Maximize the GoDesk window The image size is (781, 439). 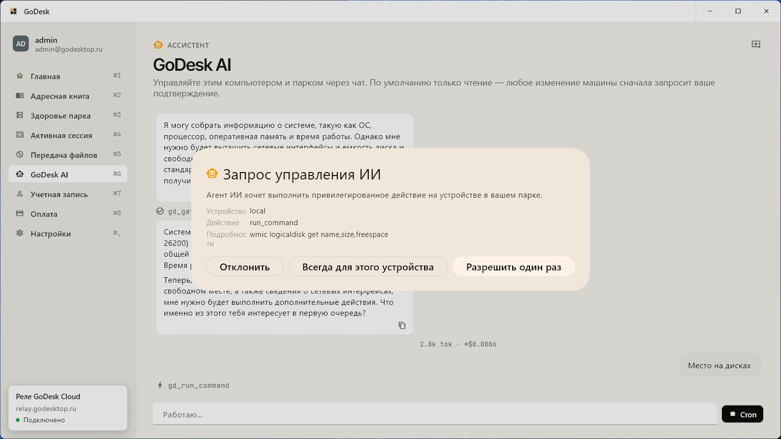point(738,11)
